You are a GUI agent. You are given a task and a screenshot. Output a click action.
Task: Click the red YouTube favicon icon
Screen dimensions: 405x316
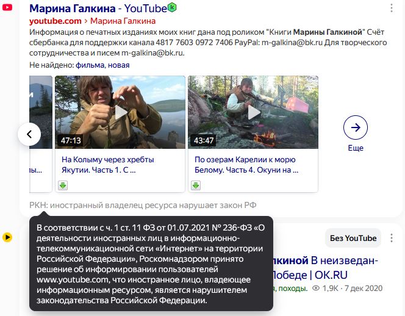click(7, 7)
